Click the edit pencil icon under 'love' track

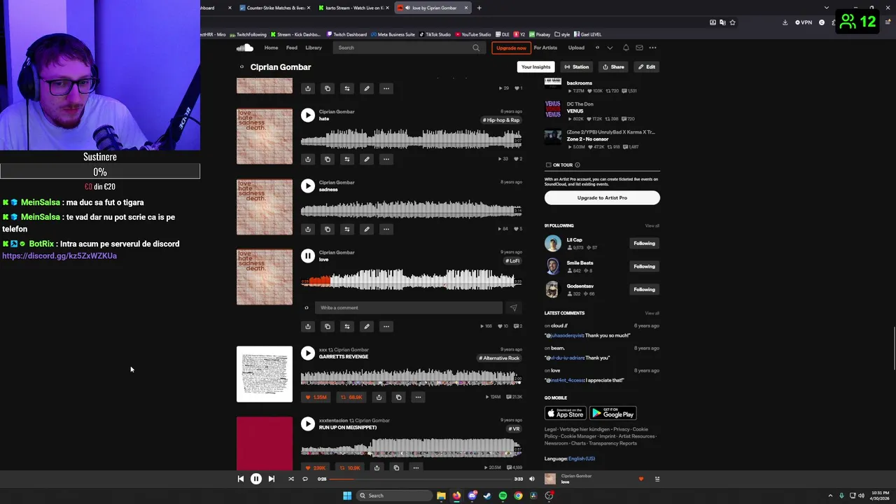[x=367, y=326]
